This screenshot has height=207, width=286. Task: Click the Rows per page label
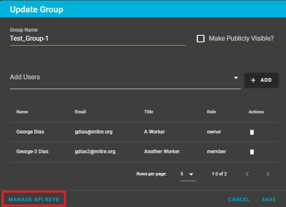click(x=151, y=174)
